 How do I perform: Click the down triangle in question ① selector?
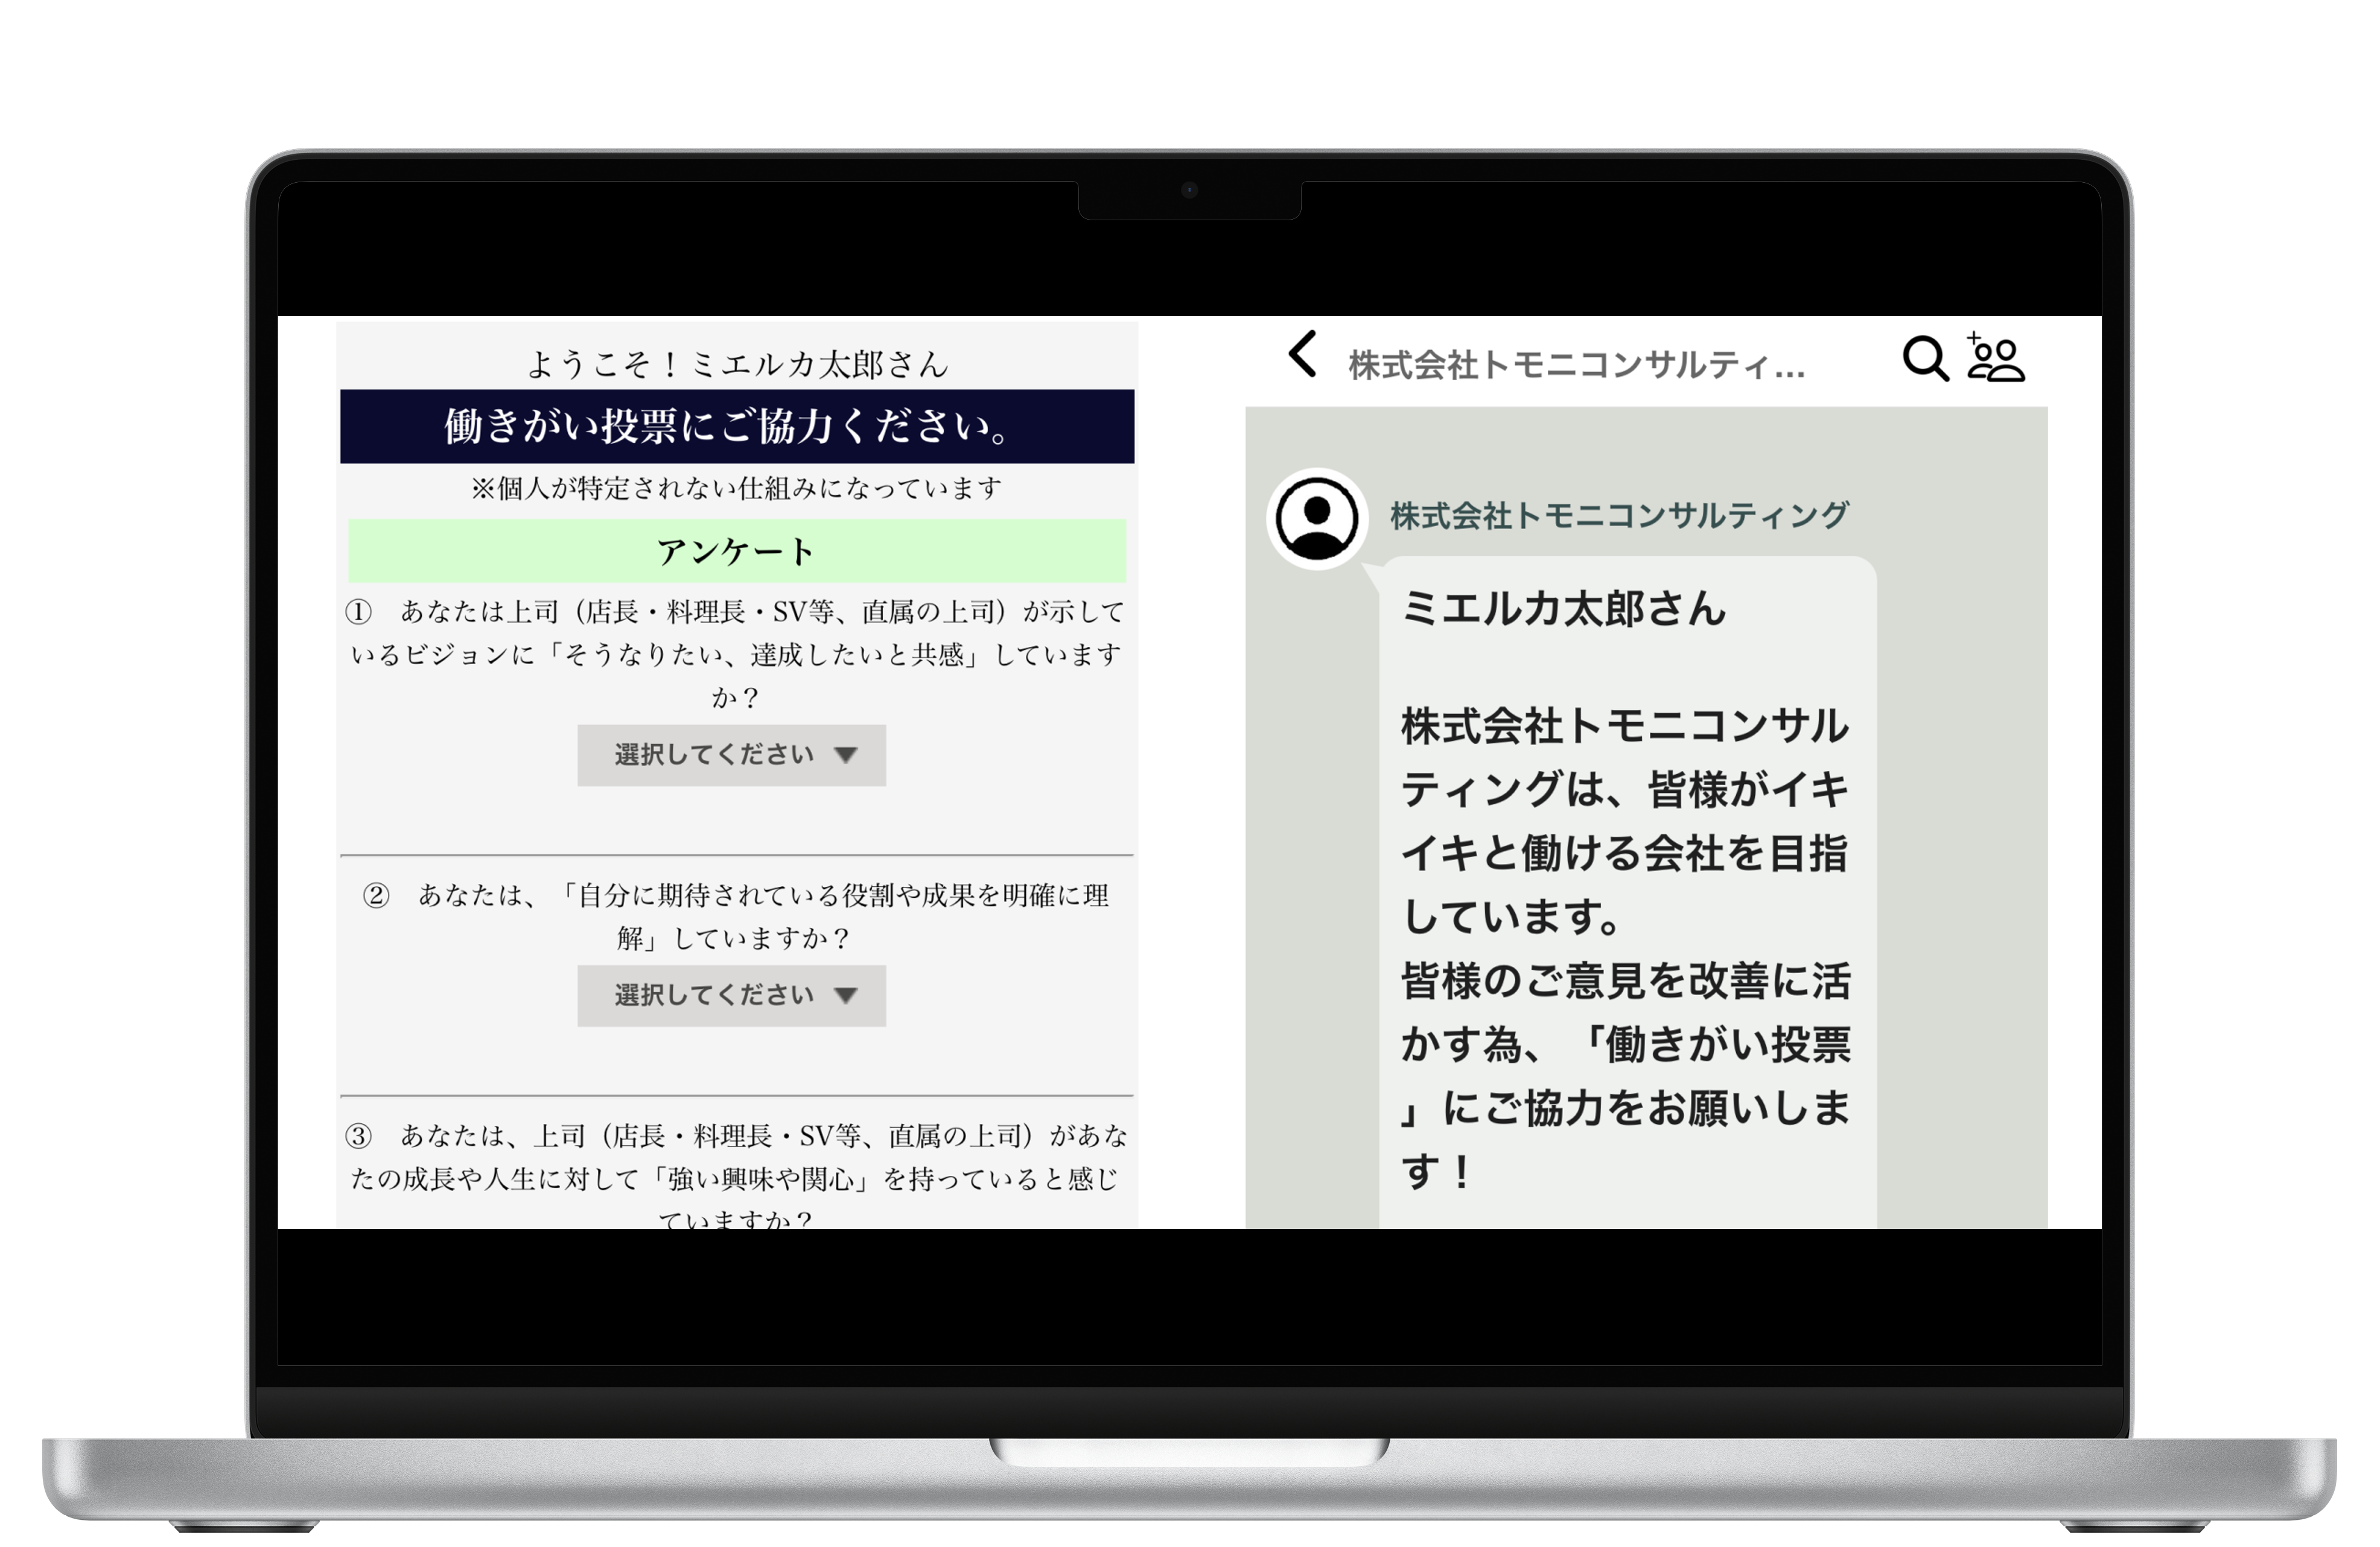pyautogui.click(x=846, y=755)
